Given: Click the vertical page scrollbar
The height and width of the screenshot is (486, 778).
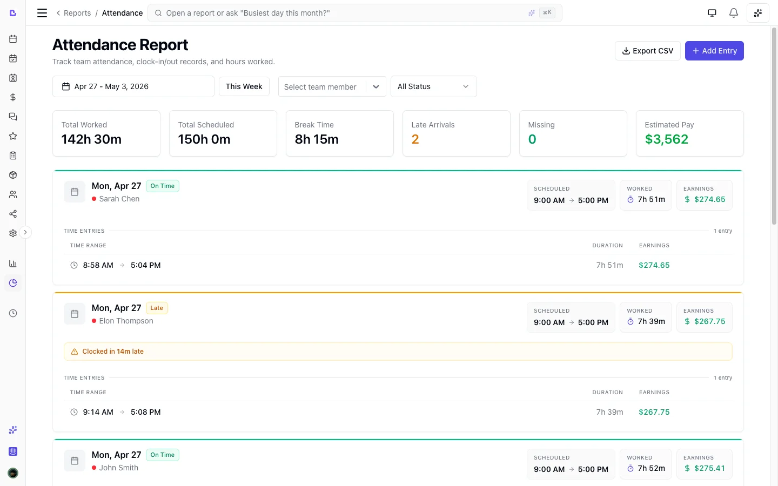Looking at the screenshot, I should pos(774,127).
